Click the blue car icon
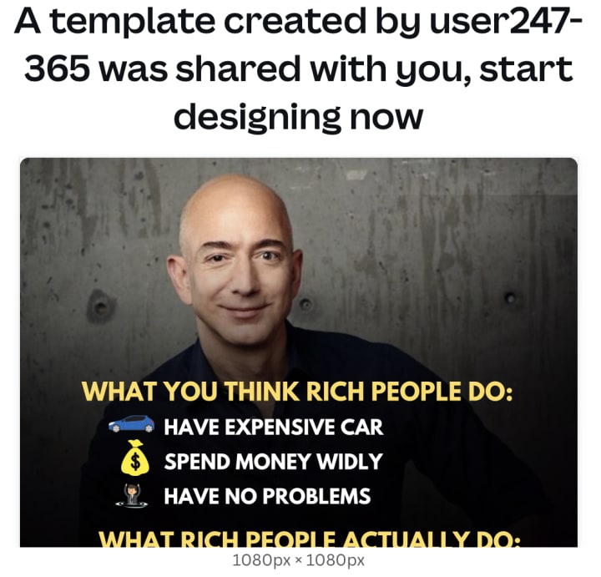Screen dimensions: 601x577 [131, 424]
